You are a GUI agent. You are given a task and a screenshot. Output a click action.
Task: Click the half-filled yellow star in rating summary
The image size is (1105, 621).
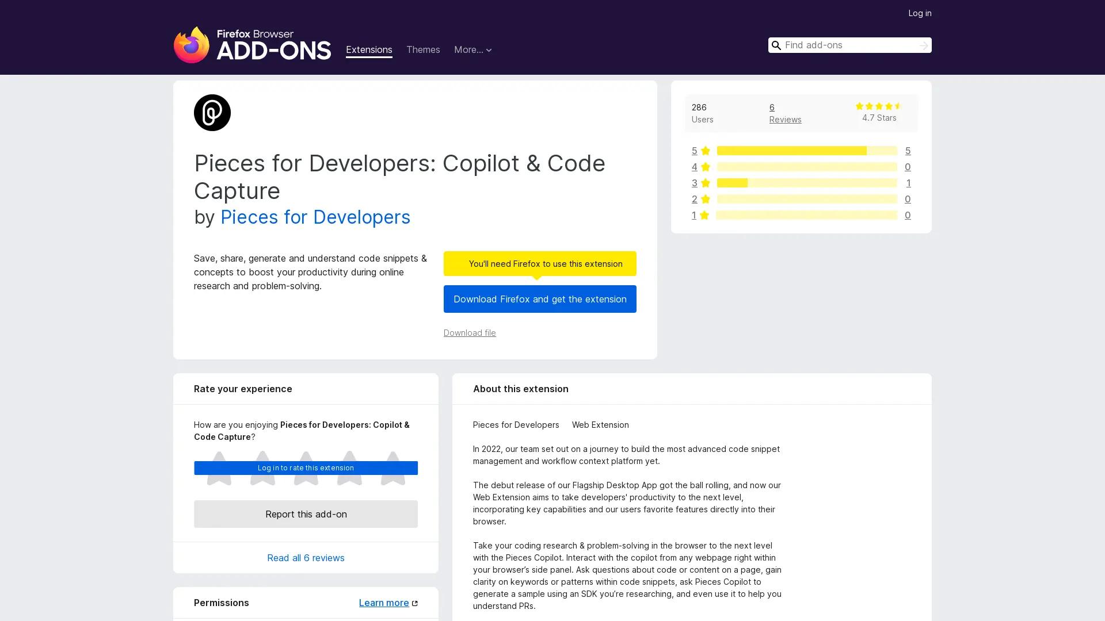[898, 106]
